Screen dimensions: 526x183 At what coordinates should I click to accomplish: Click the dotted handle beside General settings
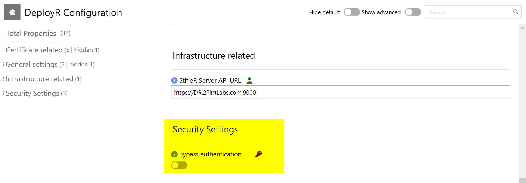click(4, 64)
